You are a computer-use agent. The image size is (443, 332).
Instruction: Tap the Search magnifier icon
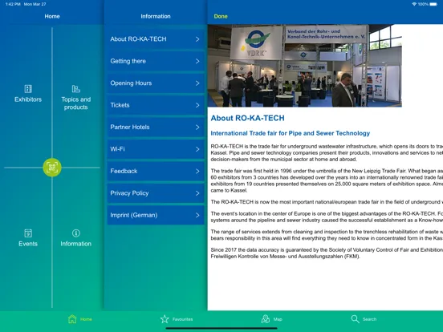(x=356, y=319)
